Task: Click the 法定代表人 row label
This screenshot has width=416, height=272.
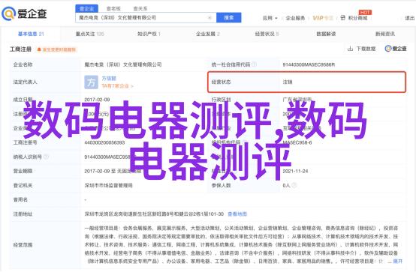Action: pyautogui.click(x=26, y=82)
